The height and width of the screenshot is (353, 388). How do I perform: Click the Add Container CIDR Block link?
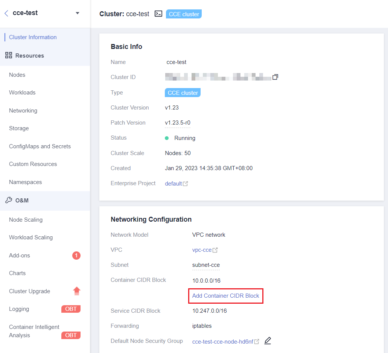225,296
